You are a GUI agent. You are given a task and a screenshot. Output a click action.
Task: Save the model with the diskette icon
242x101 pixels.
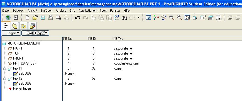tap(43, 18)
